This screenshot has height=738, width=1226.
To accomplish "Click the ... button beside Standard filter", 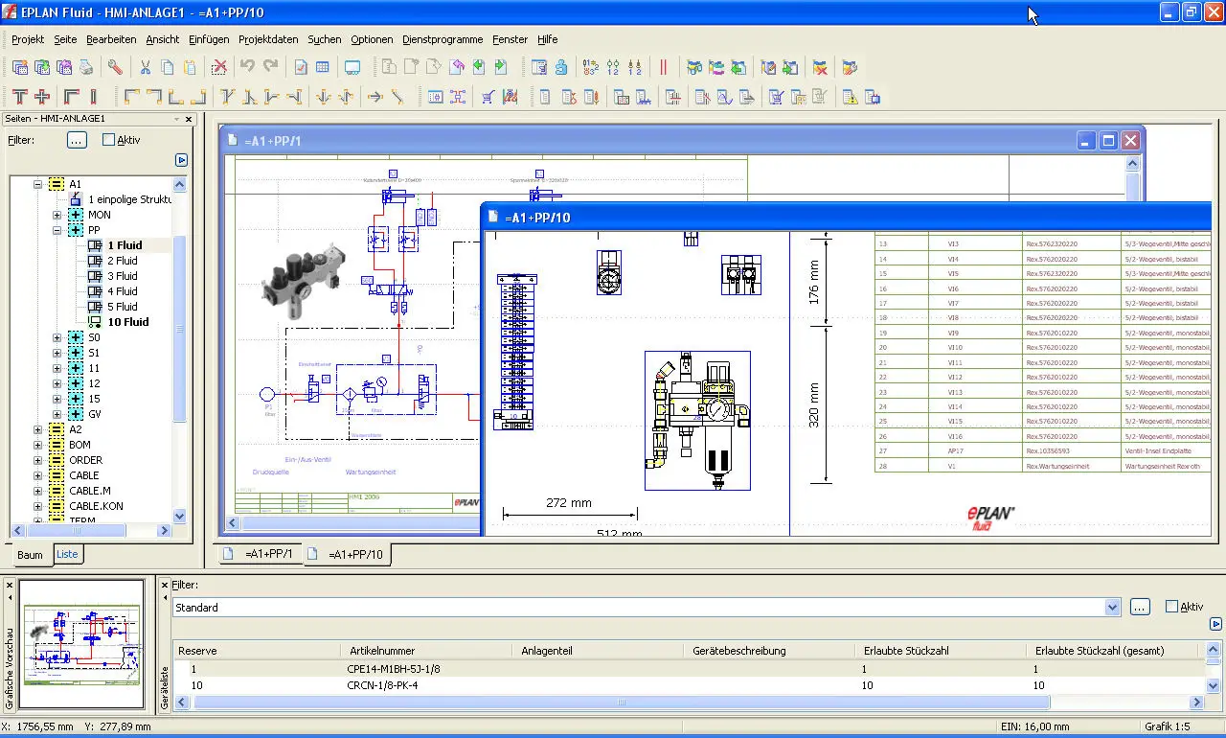I will [x=1139, y=607].
